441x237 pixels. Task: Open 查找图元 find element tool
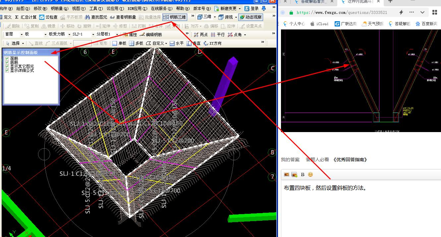96,17
